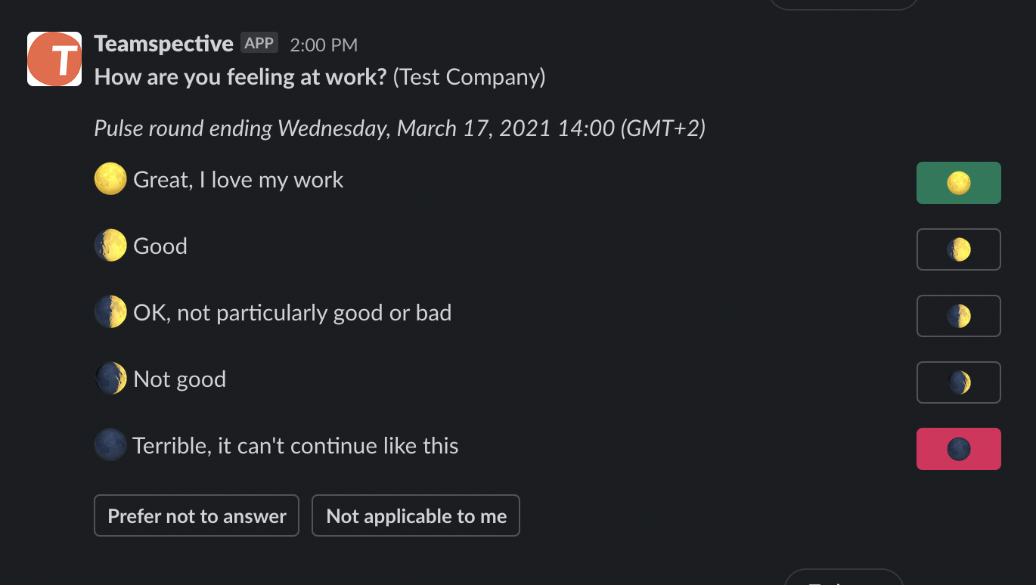Viewport: 1036px width, 585px height.
Task: Pick the crescent moon button for Not good
Action: 958,382
